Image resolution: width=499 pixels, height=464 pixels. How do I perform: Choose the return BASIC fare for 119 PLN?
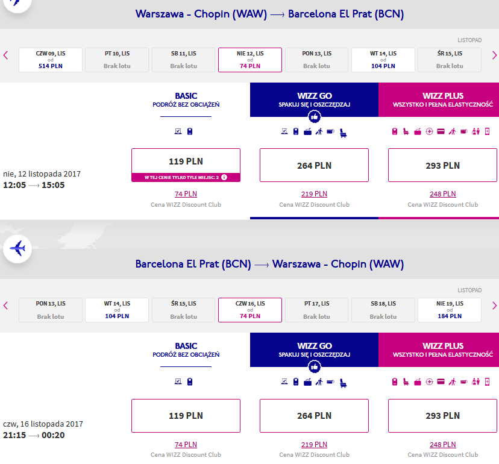coord(186,416)
